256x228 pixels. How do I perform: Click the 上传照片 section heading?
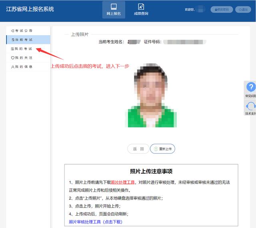[x=80, y=34]
